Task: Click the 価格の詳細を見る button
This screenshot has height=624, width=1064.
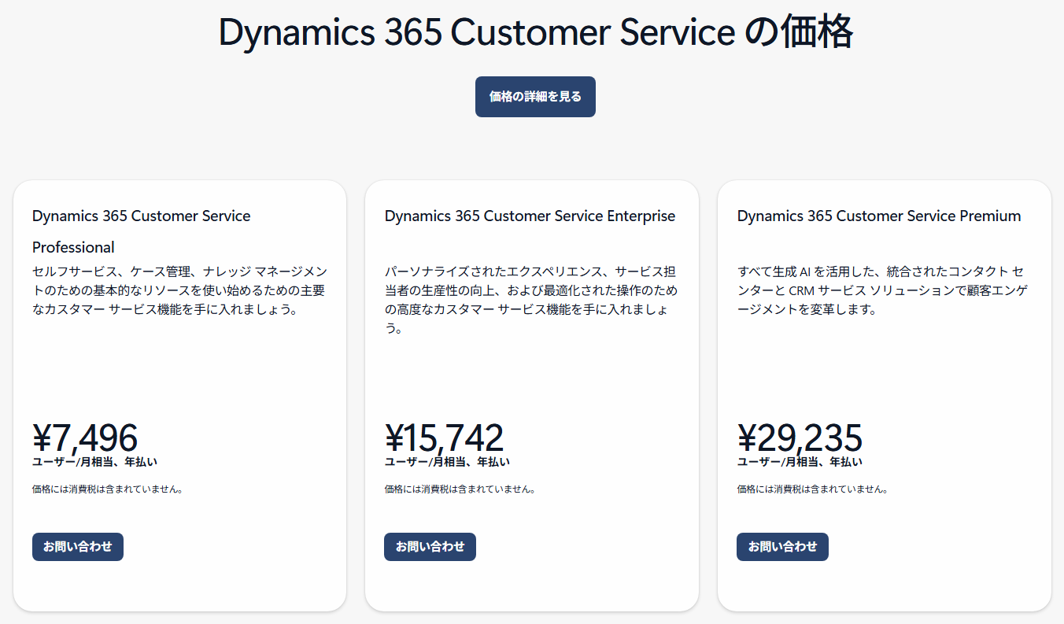Action: point(535,96)
